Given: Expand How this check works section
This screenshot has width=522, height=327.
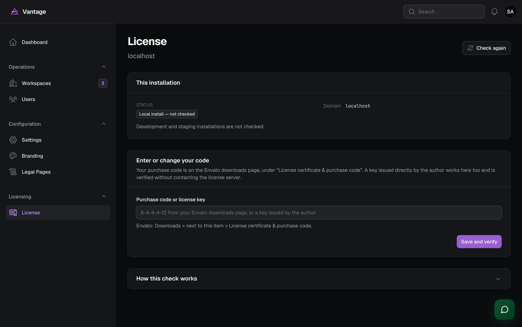Looking at the screenshot, I should (x=319, y=279).
